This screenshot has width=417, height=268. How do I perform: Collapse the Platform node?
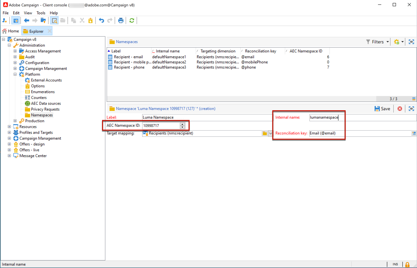tap(15, 74)
